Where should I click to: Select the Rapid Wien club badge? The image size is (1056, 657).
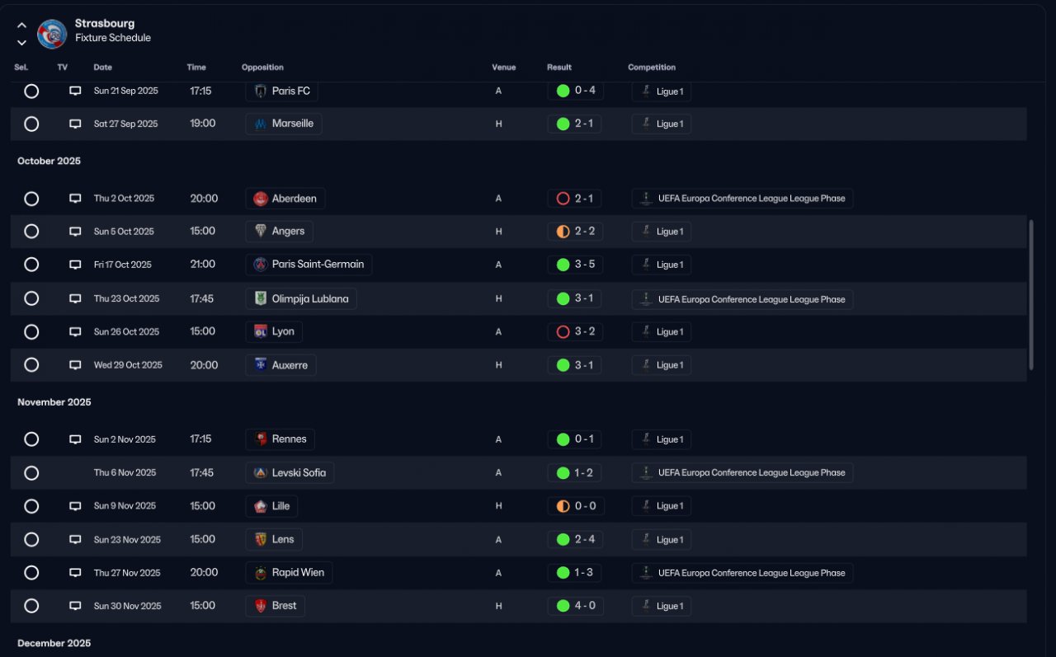261,573
